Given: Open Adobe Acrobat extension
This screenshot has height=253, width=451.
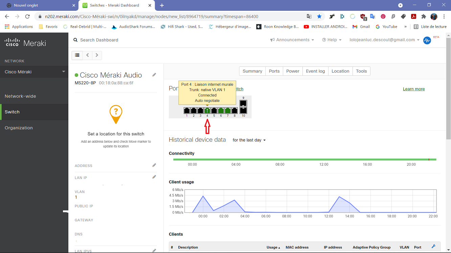Looking at the screenshot, I should click(413, 16).
